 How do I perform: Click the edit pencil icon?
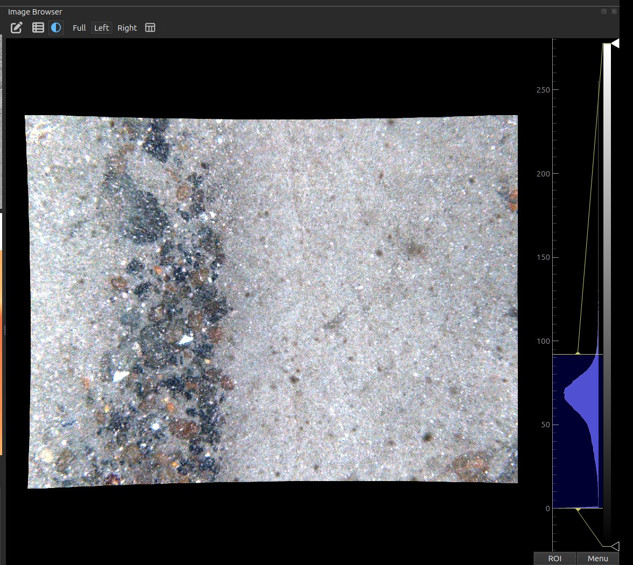pyautogui.click(x=17, y=28)
